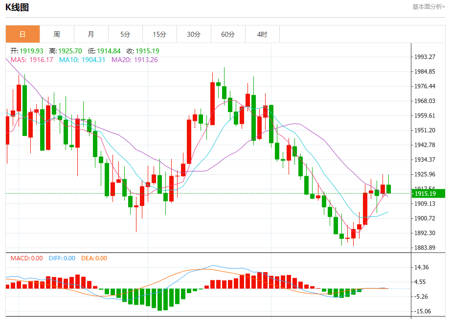The height and width of the screenshot is (319, 450).
Task: Click the high price 1925.70 value
Action: pos(70,51)
